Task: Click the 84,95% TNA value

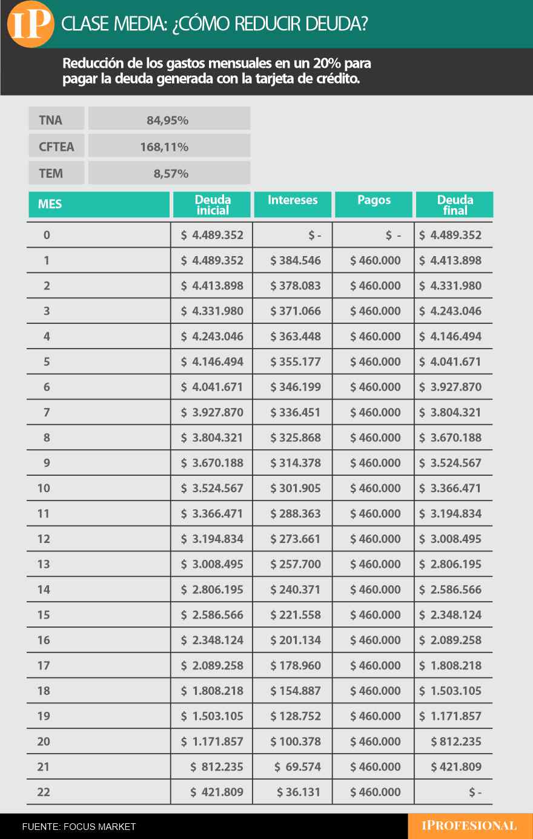Action: (168, 120)
